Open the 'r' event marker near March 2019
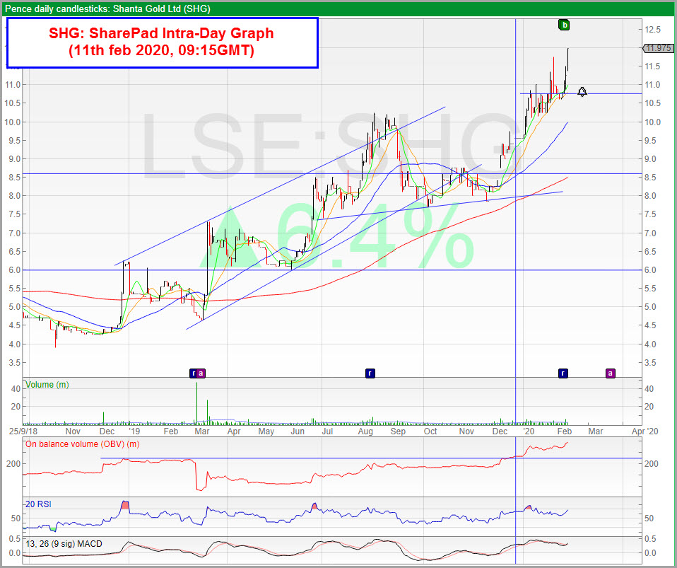Screen dimensions: 677x568 click(x=193, y=372)
